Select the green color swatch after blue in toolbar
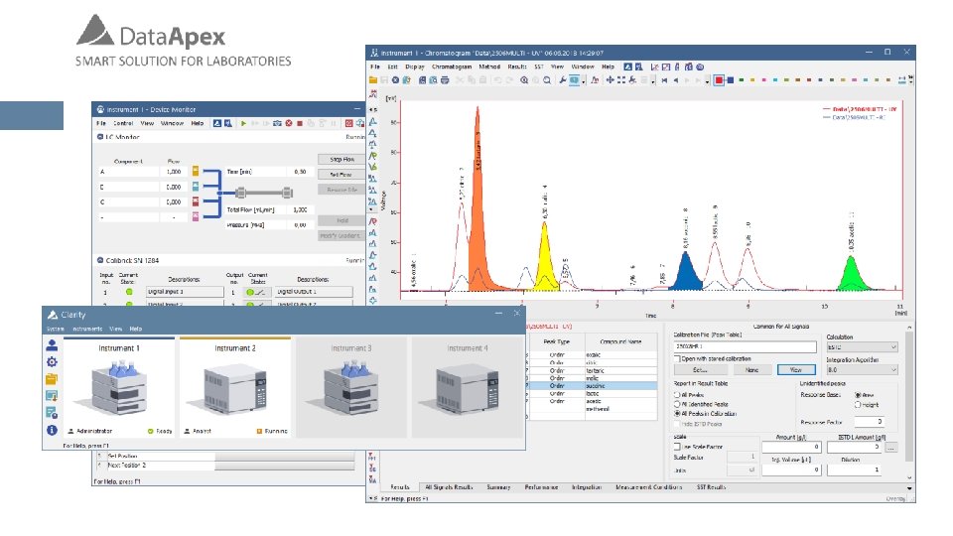The width and height of the screenshot is (953, 536). coord(741,80)
